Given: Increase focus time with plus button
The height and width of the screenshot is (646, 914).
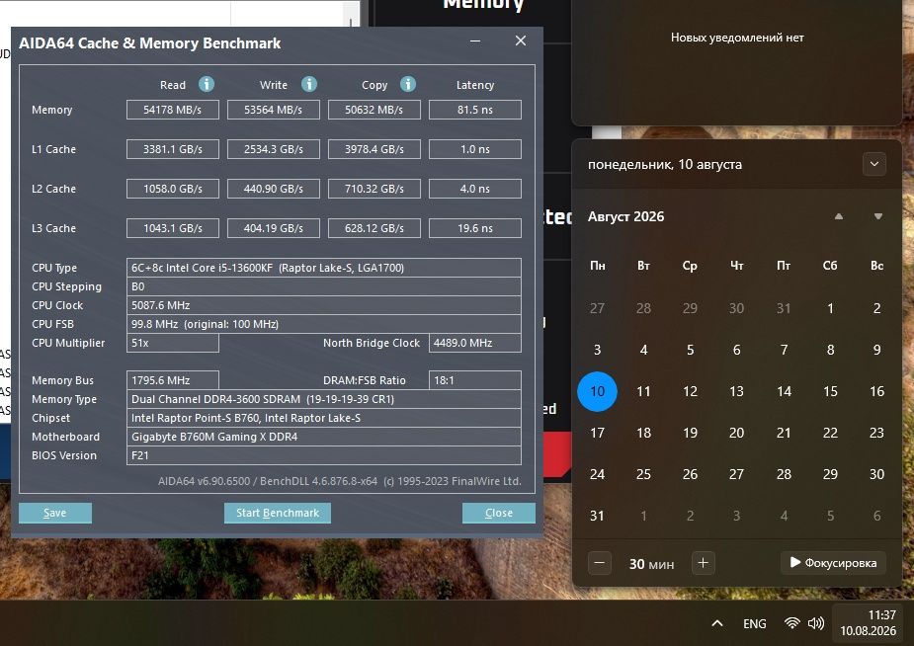Looking at the screenshot, I should [703, 563].
